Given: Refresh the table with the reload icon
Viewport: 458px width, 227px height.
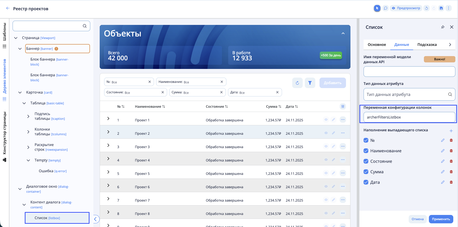Looking at the screenshot, I should coord(297,83).
